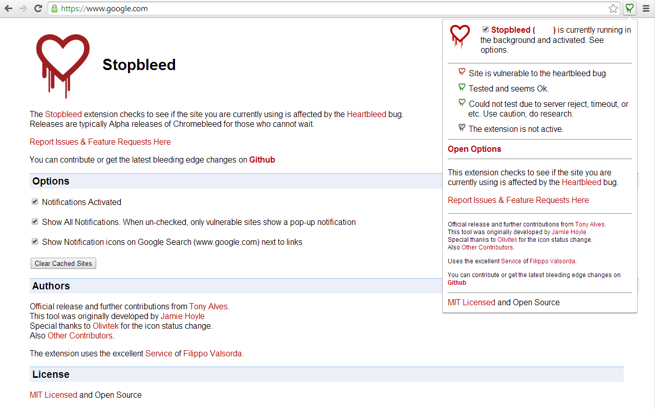Open the Heartbleed link on the options page

pyautogui.click(x=366, y=115)
